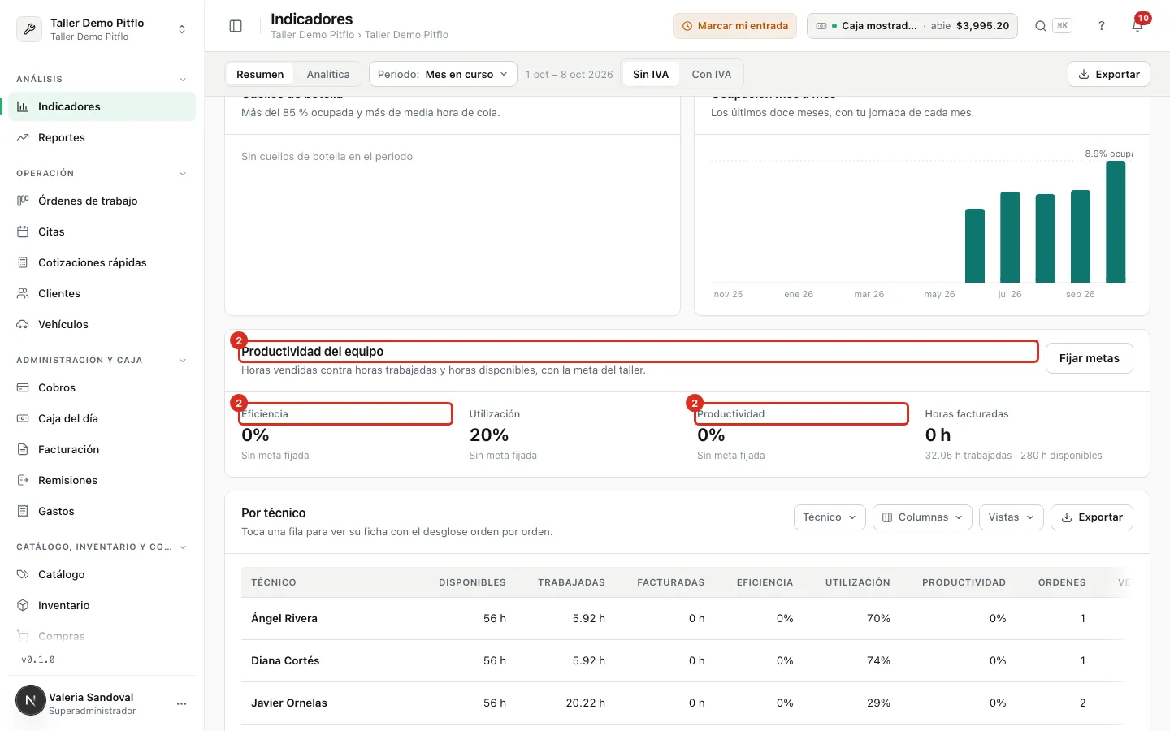Go to Facturación in sidebar
Viewport: 1170px width, 731px height.
click(x=102, y=449)
